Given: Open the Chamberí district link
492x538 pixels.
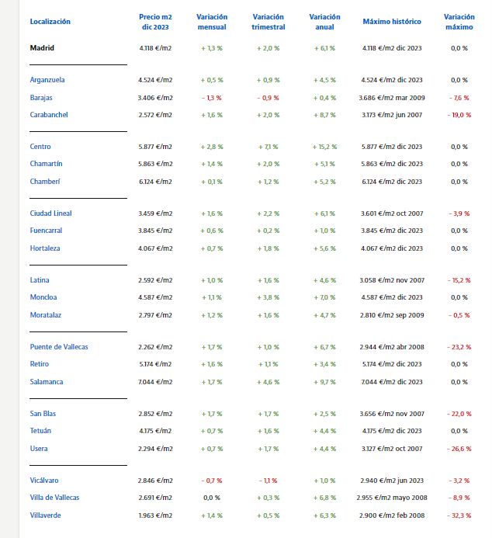Looking at the screenshot, I should click(44, 182).
